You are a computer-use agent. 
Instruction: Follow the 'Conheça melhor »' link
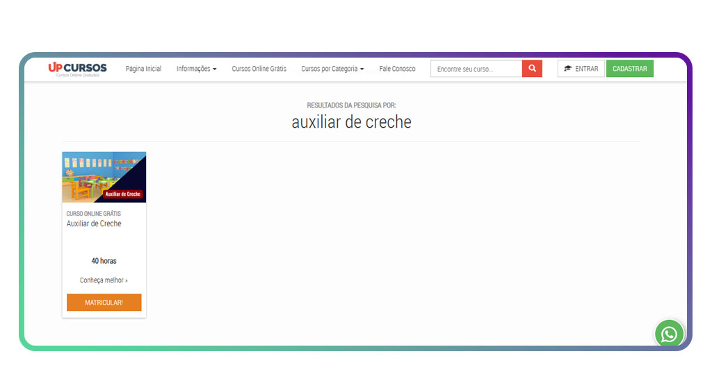(104, 280)
